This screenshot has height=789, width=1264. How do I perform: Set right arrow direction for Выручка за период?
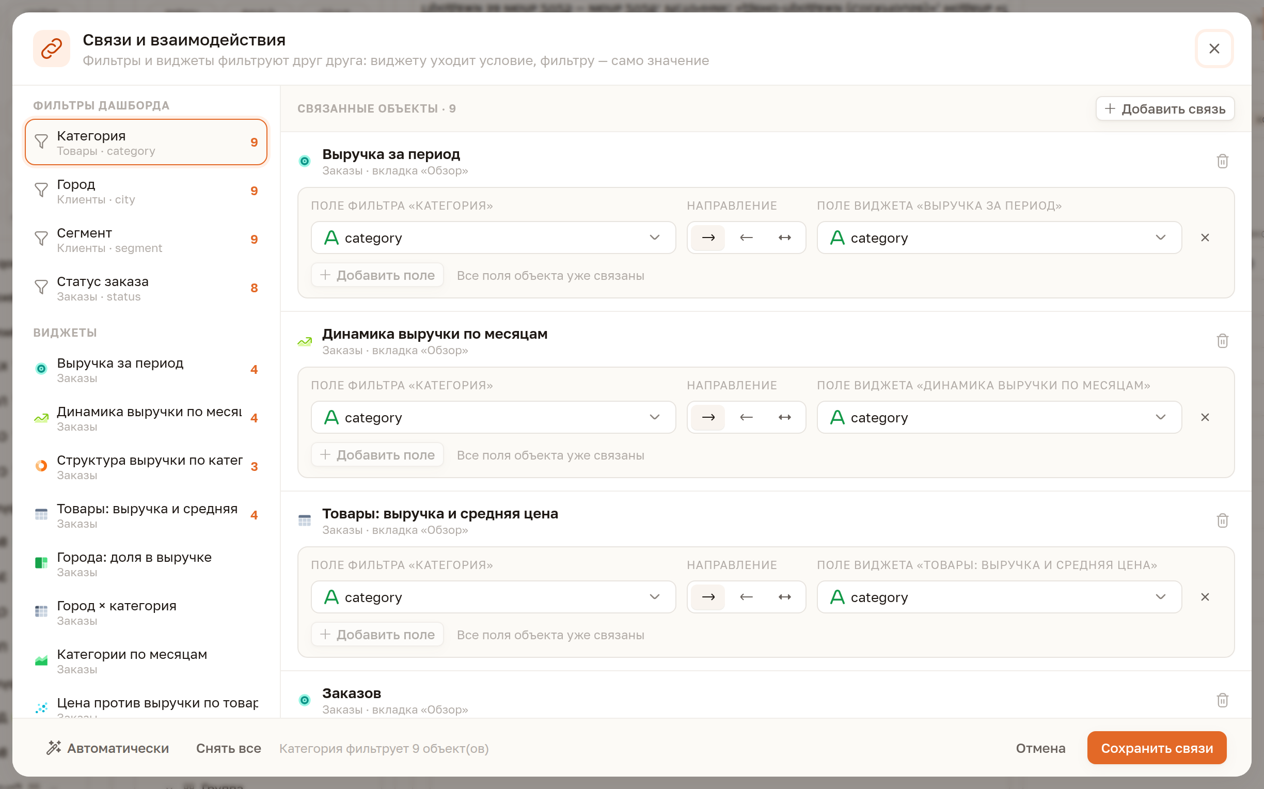[x=708, y=238]
